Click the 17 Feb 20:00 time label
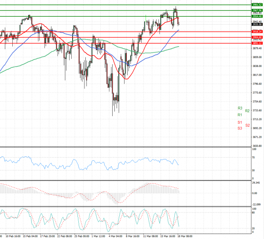The width and height of the screenshot is (264, 239). (48, 236)
